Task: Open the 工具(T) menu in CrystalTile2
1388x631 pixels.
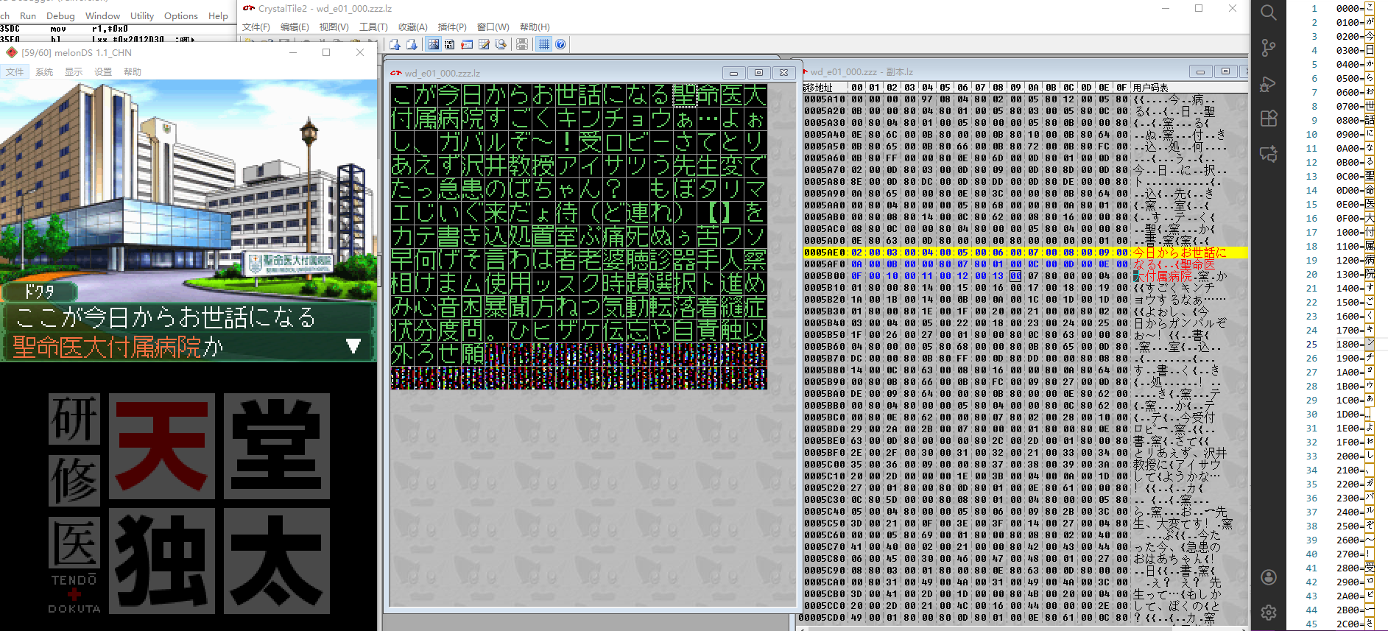Action: [x=373, y=27]
